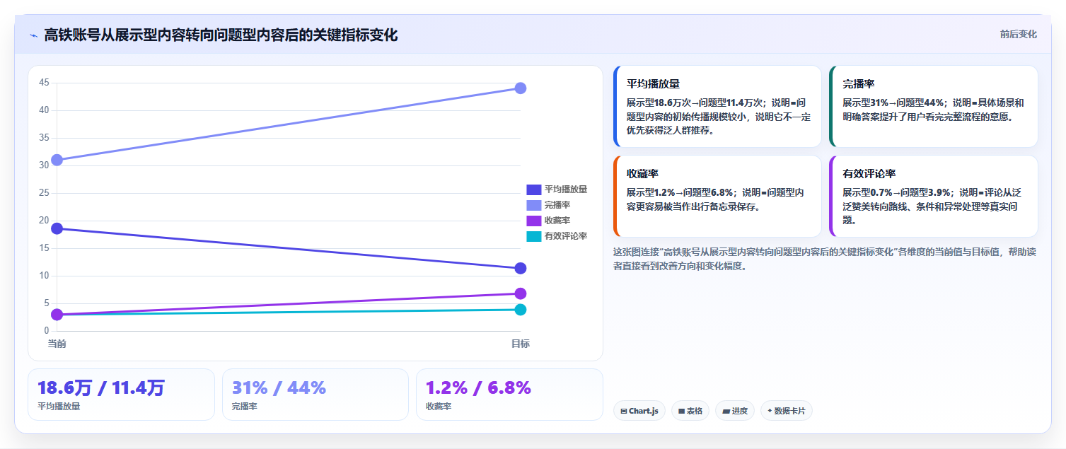Click the lightning icon beside the title

[x=33, y=35]
